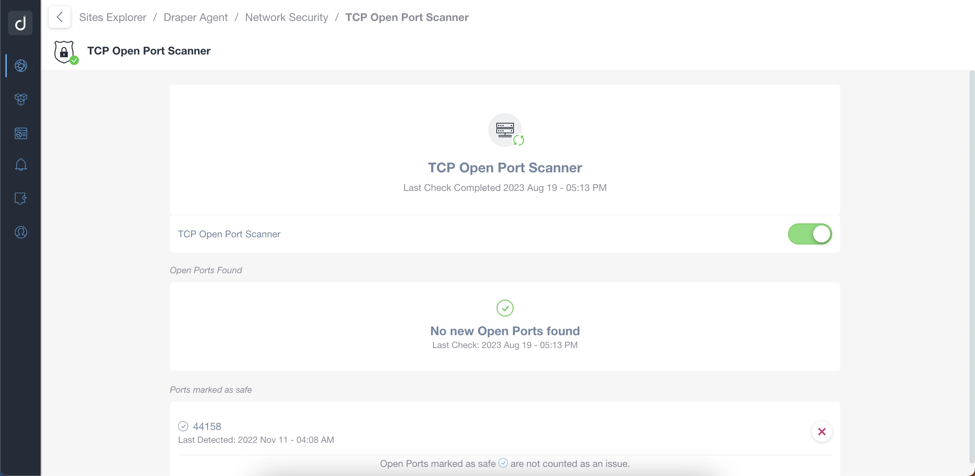
Task: Open the Collector/plugin icon in sidebar
Action: point(21,198)
